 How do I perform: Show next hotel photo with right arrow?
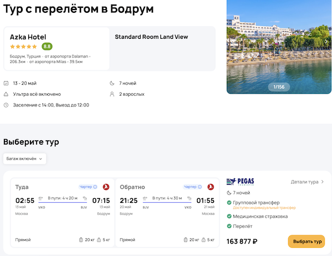click(x=326, y=42)
